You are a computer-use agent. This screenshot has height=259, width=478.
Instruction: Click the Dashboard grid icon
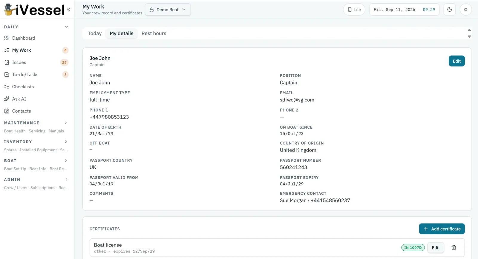click(7, 38)
